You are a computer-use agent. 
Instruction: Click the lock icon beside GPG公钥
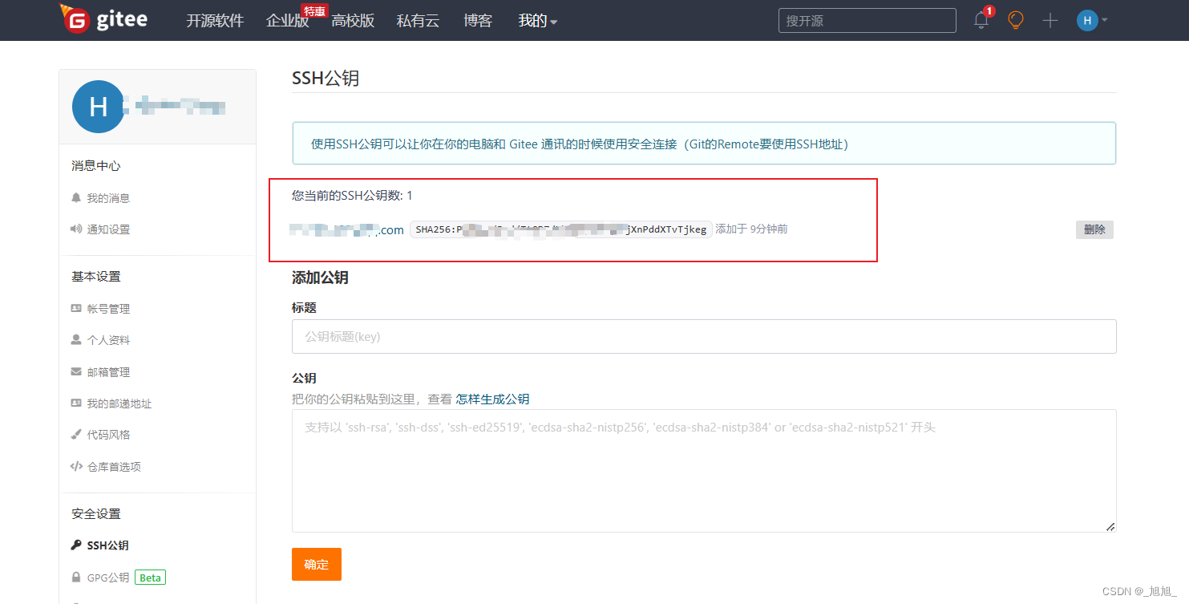point(76,577)
